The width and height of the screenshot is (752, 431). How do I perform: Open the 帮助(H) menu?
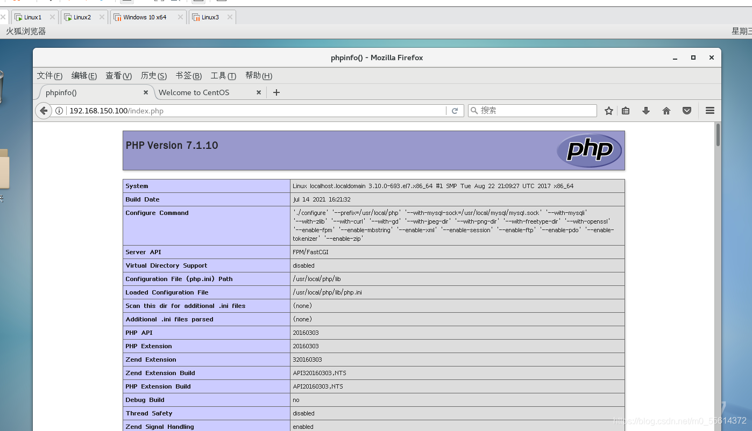(259, 76)
